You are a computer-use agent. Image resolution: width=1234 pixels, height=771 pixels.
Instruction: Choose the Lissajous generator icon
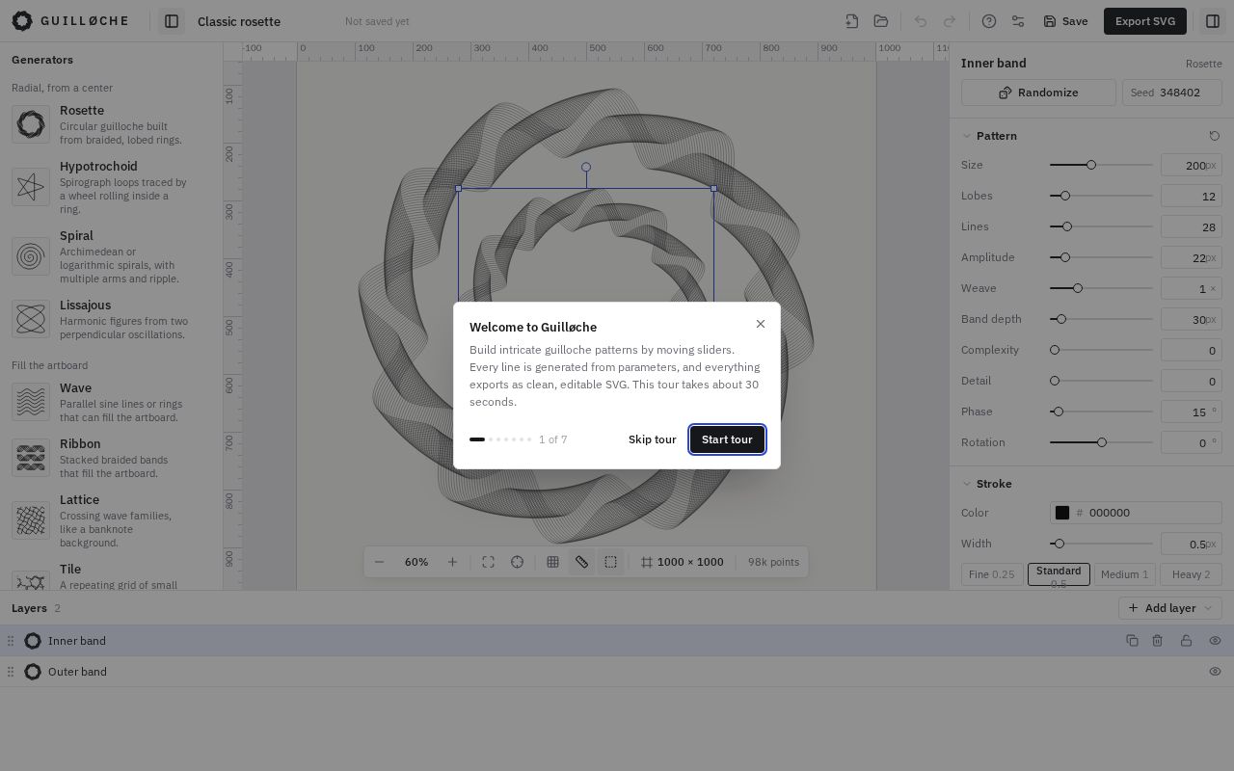point(31,319)
